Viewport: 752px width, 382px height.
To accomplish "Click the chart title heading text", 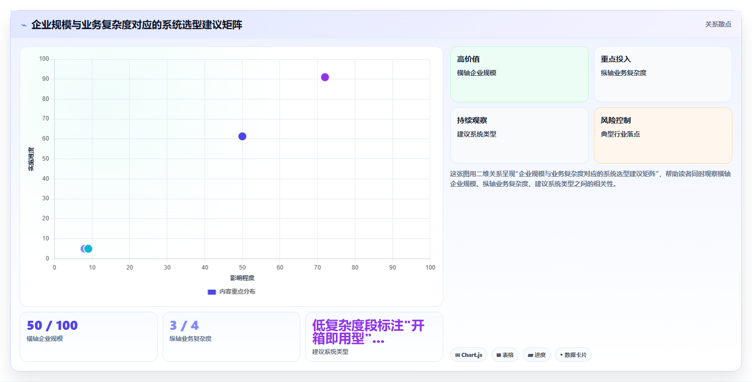I will 137,25.
